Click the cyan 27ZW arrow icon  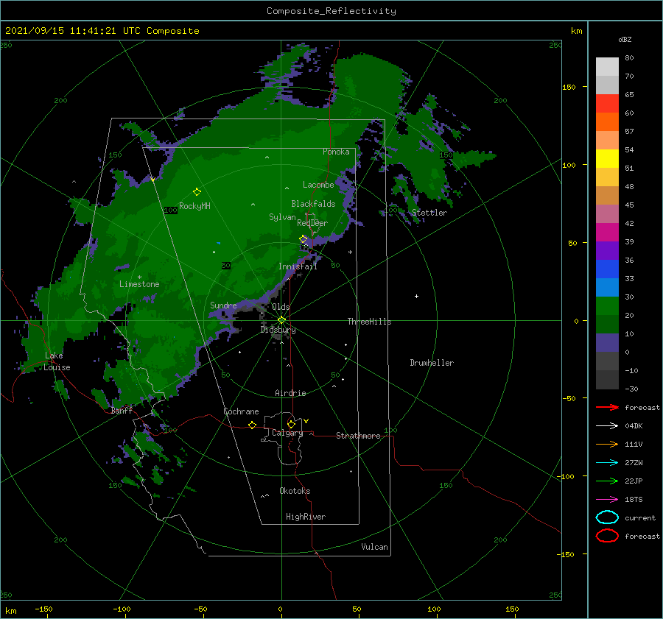pyautogui.click(x=607, y=463)
